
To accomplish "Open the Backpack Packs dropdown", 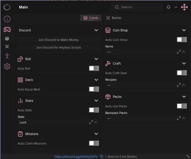I will click(x=146, y=118).
